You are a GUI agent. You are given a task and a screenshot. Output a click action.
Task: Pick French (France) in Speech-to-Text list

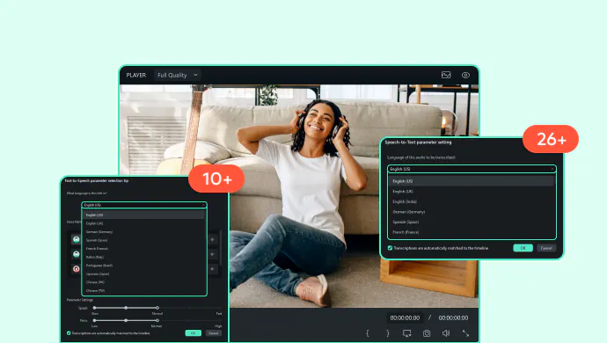[472, 232]
